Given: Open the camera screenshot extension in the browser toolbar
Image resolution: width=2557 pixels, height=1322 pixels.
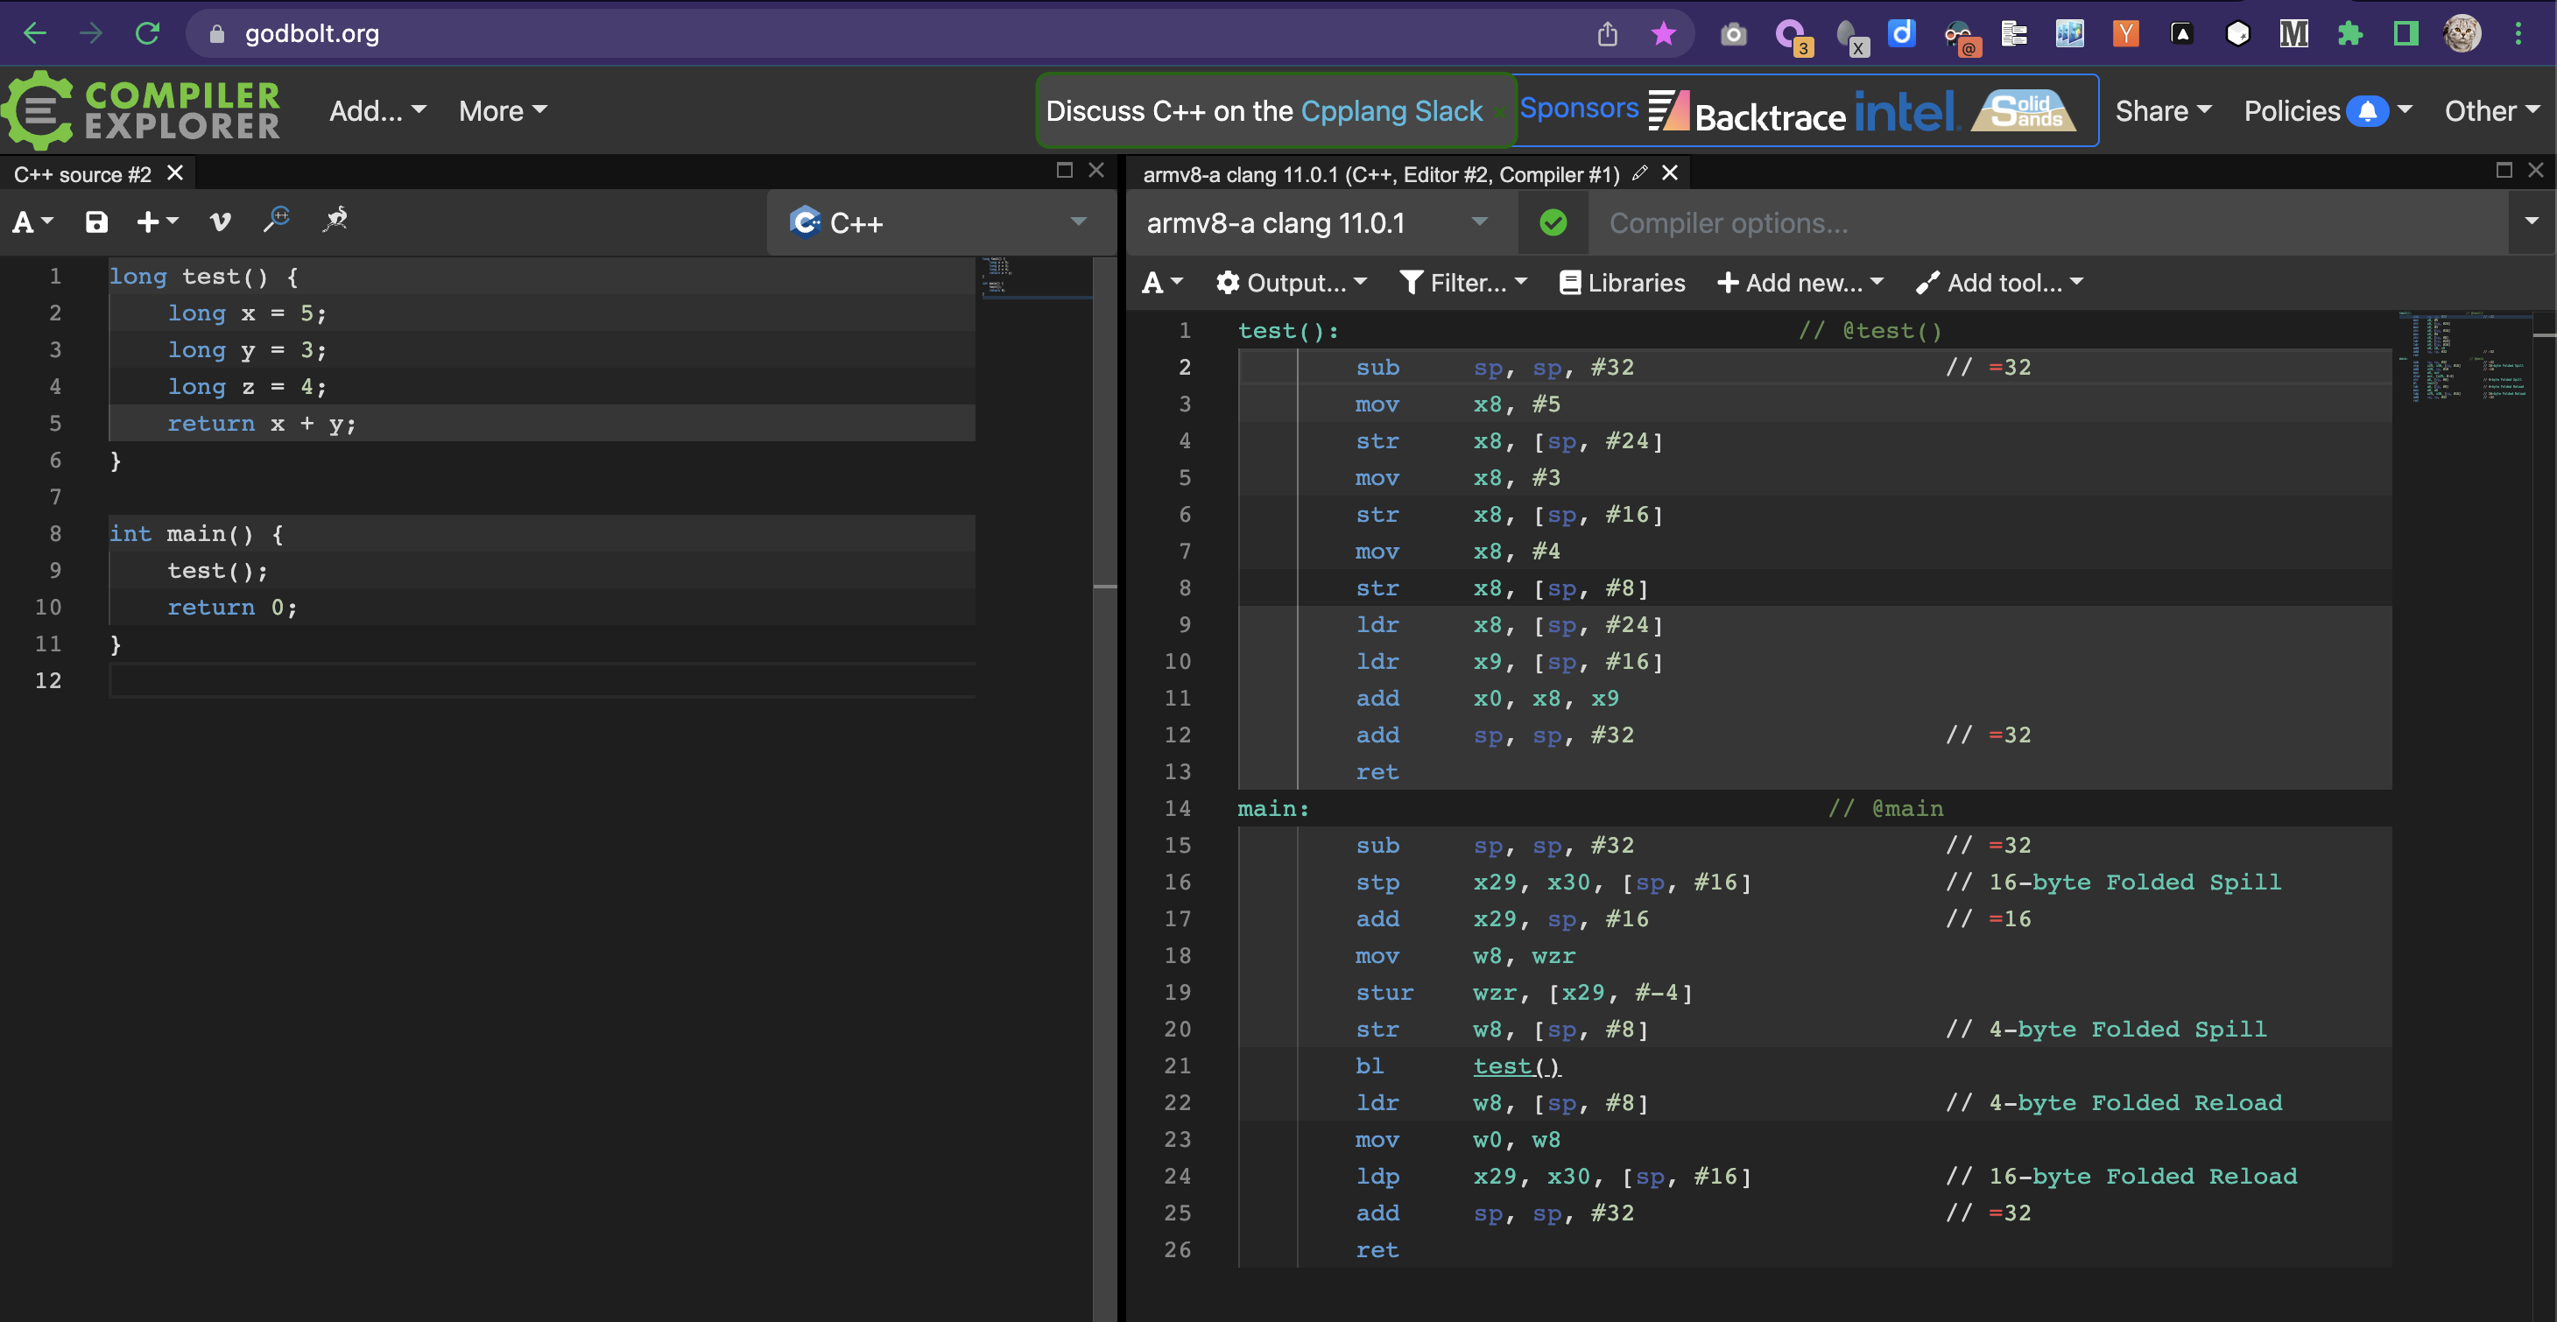Looking at the screenshot, I should (x=1733, y=32).
